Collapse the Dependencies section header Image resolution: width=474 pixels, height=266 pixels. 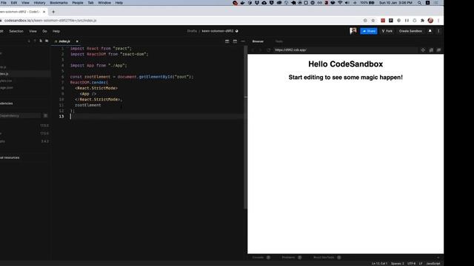tap(25, 103)
